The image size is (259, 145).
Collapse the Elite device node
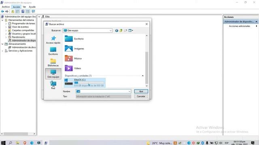[39, 17]
